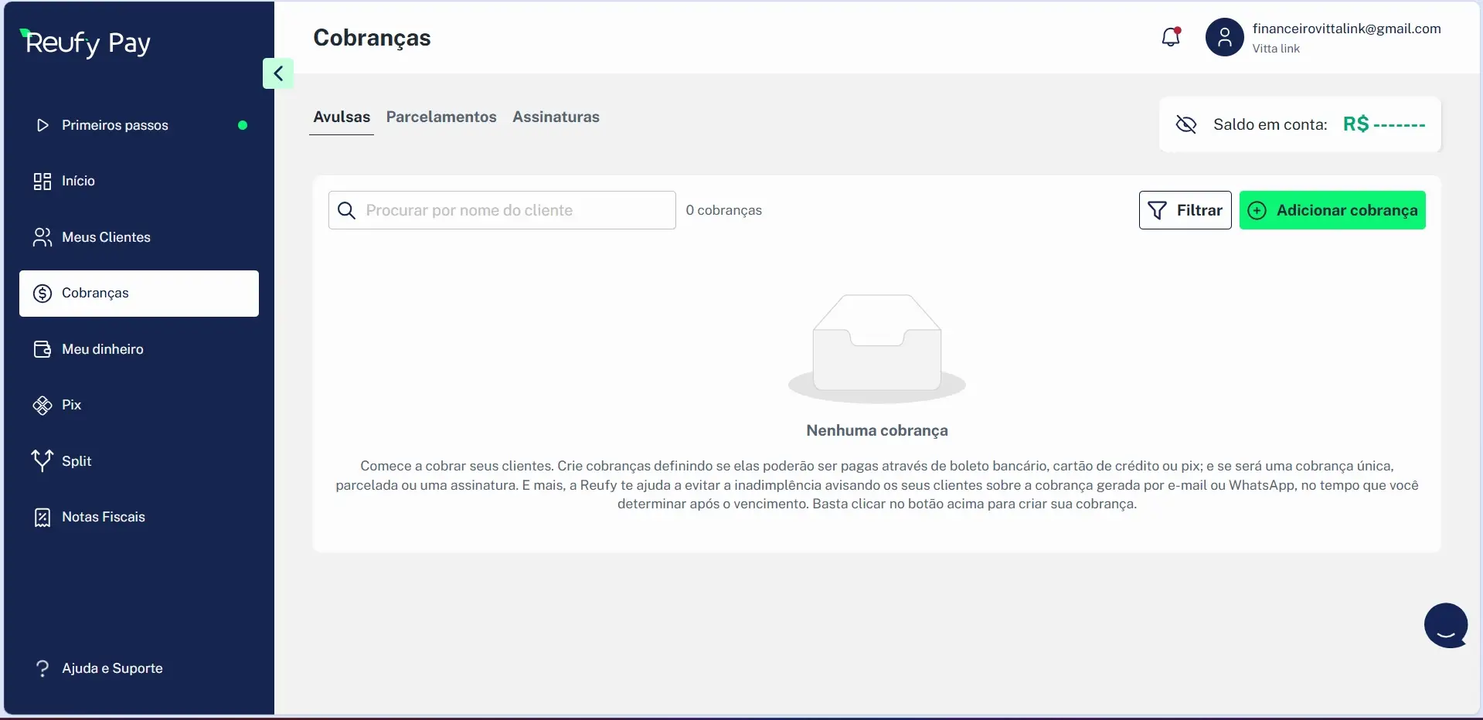Select the Avulsas tab

342,117
